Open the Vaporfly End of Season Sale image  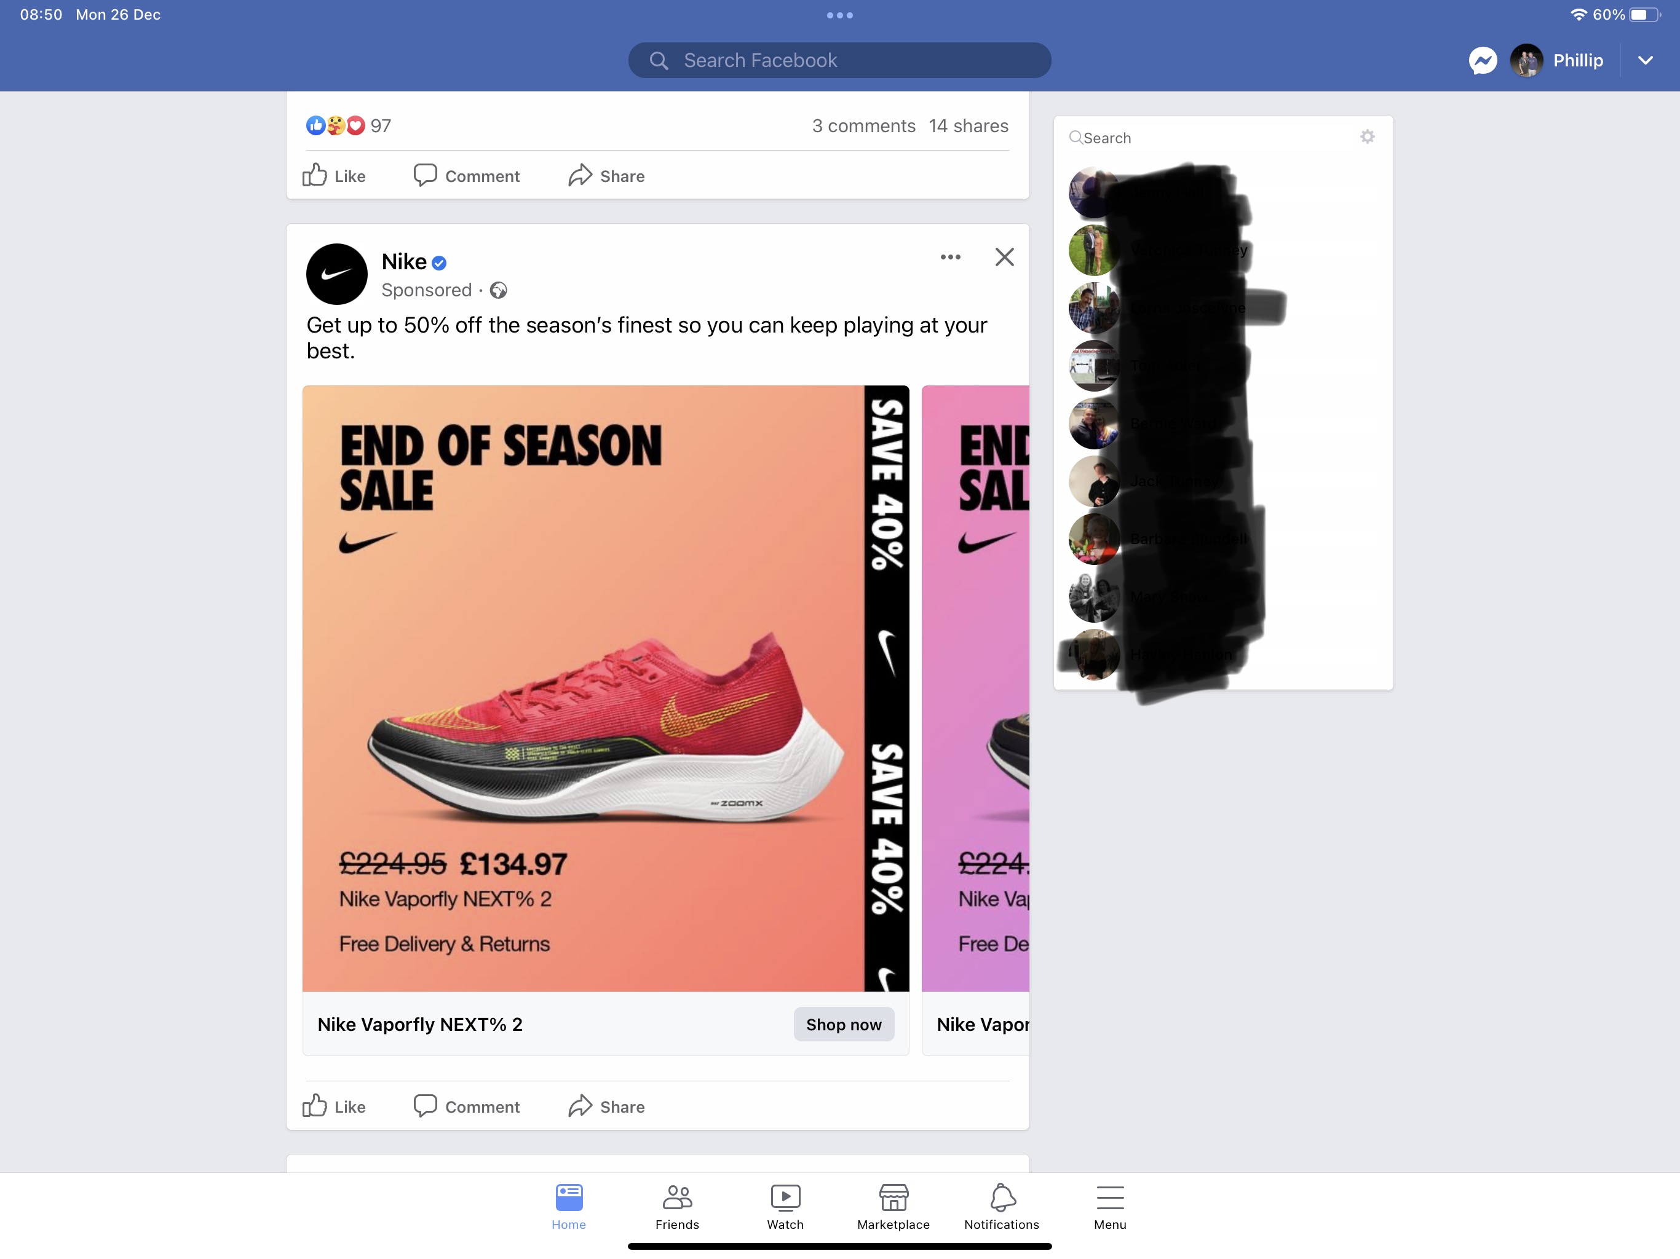(605, 688)
